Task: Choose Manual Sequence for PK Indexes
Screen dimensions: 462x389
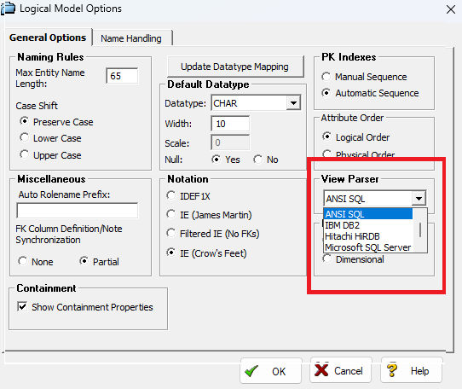Action: pos(326,77)
